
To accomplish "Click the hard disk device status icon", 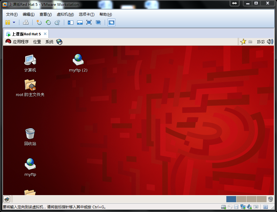I will click(x=224, y=207).
